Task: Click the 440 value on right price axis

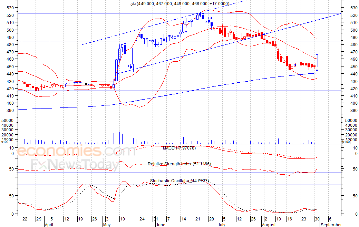Action: click(354, 74)
